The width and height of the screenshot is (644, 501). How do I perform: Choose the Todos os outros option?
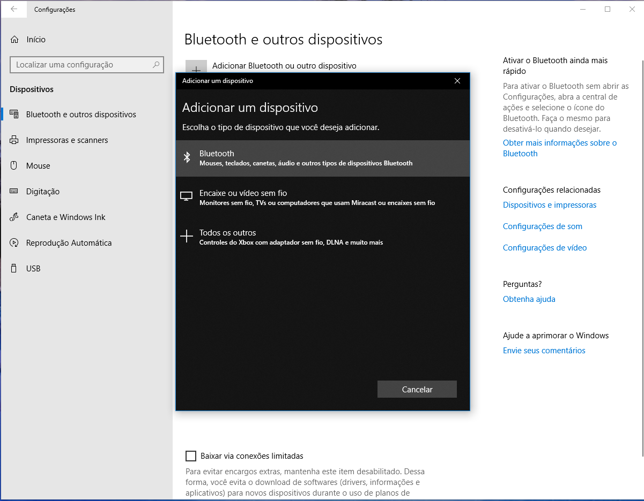click(323, 237)
